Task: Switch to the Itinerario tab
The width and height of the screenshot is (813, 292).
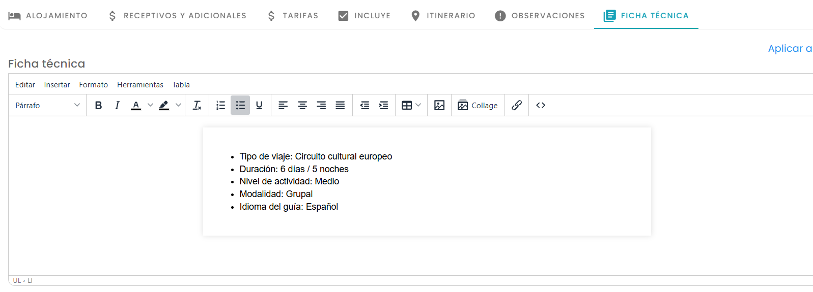Action: [x=443, y=16]
